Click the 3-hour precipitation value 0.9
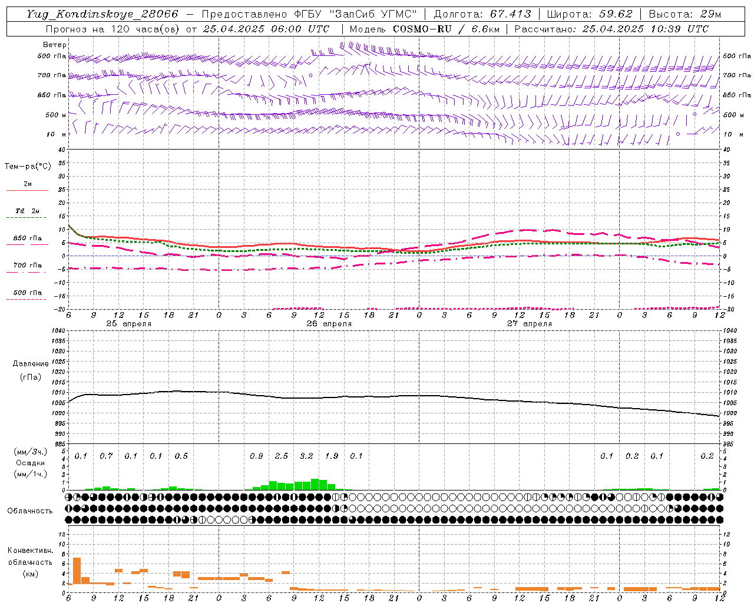Image resolution: width=754 pixels, height=603 pixels. 256,456
